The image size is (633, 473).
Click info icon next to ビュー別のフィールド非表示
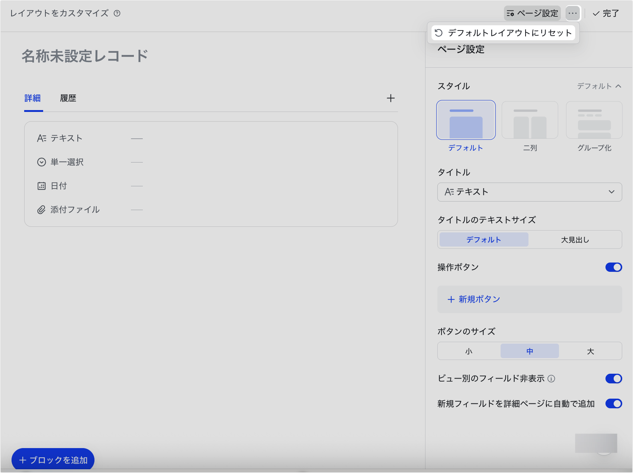(x=552, y=379)
